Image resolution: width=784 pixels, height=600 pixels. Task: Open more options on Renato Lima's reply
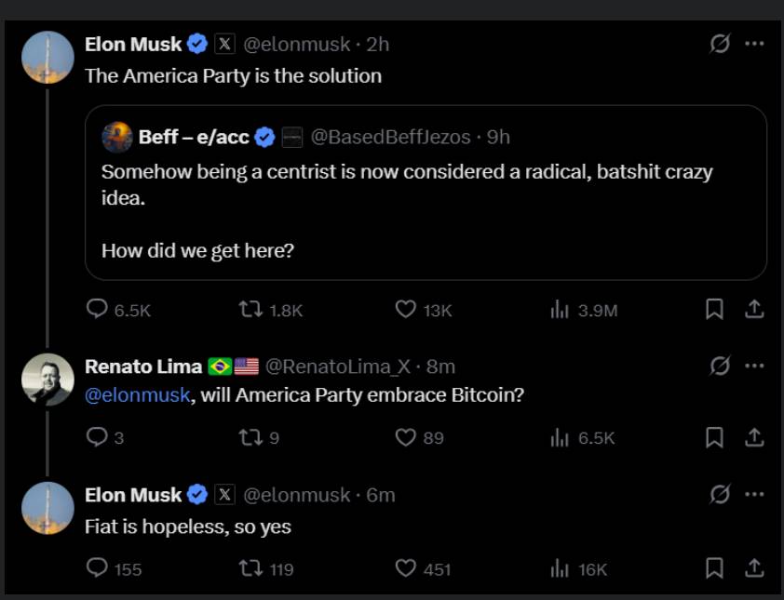755,366
